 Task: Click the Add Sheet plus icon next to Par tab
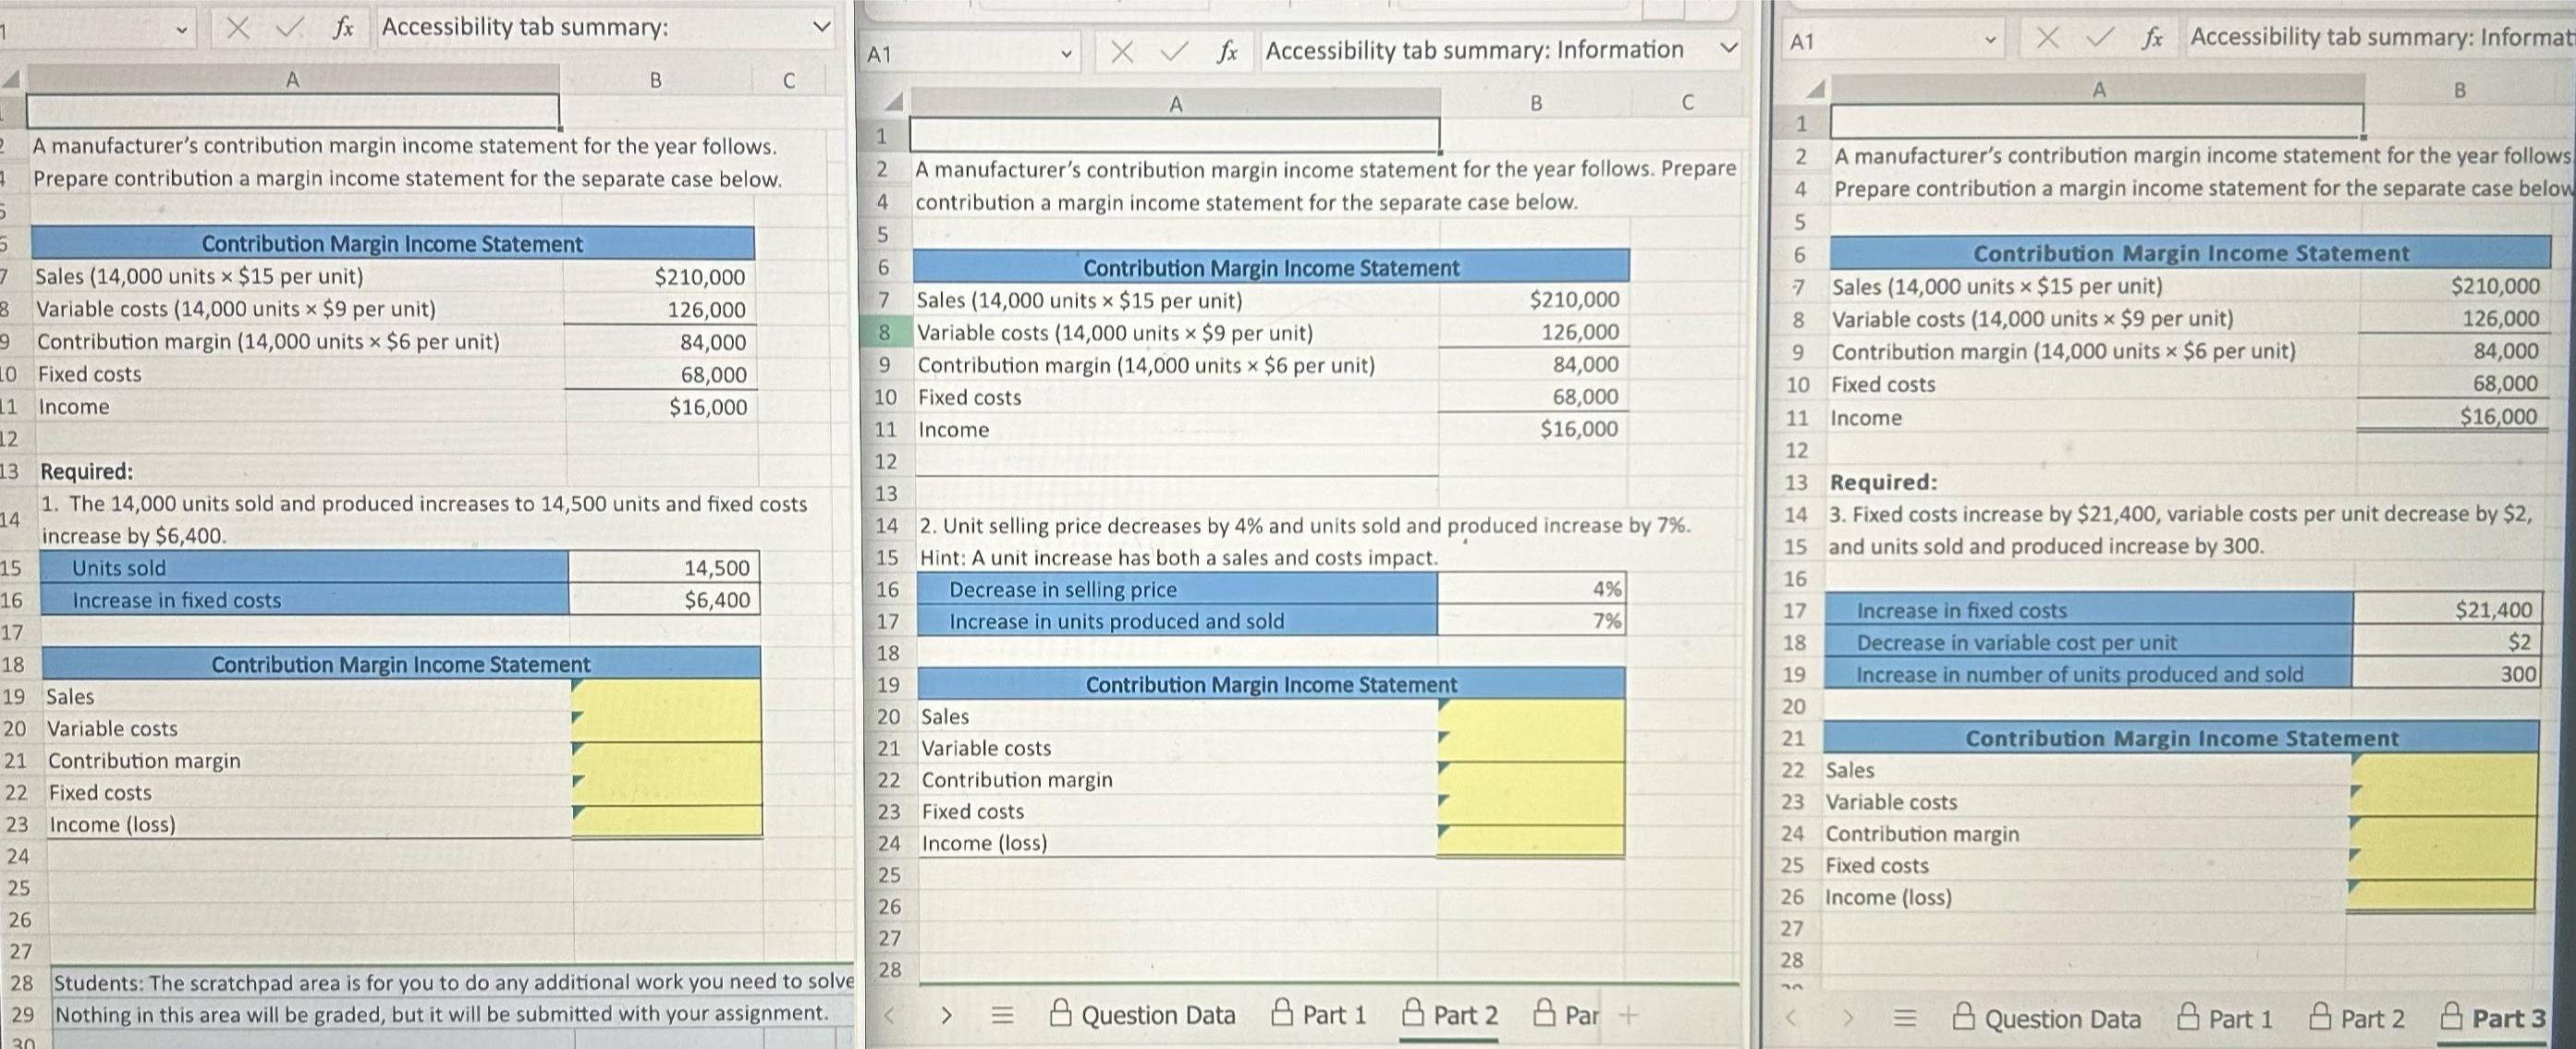click(x=1628, y=1015)
